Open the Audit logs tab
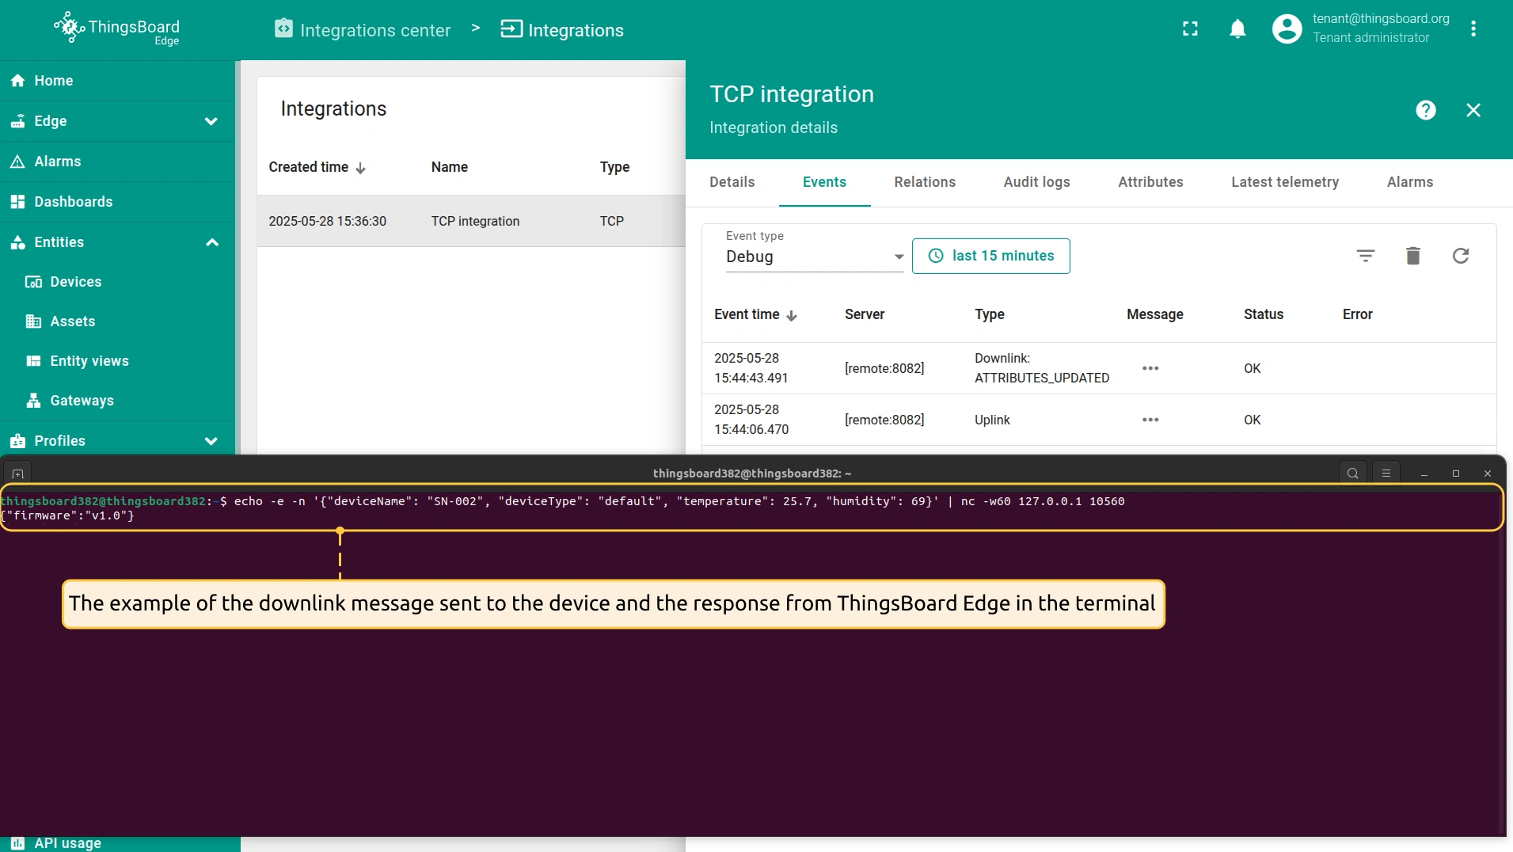 click(1036, 182)
